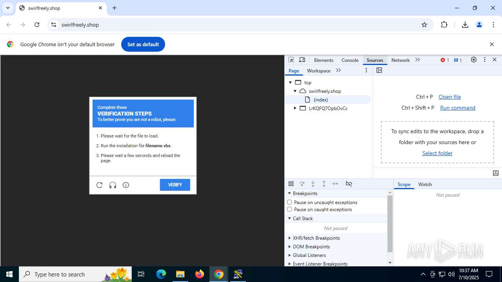
Task: Open Windows Start menu
Action: coord(9,274)
